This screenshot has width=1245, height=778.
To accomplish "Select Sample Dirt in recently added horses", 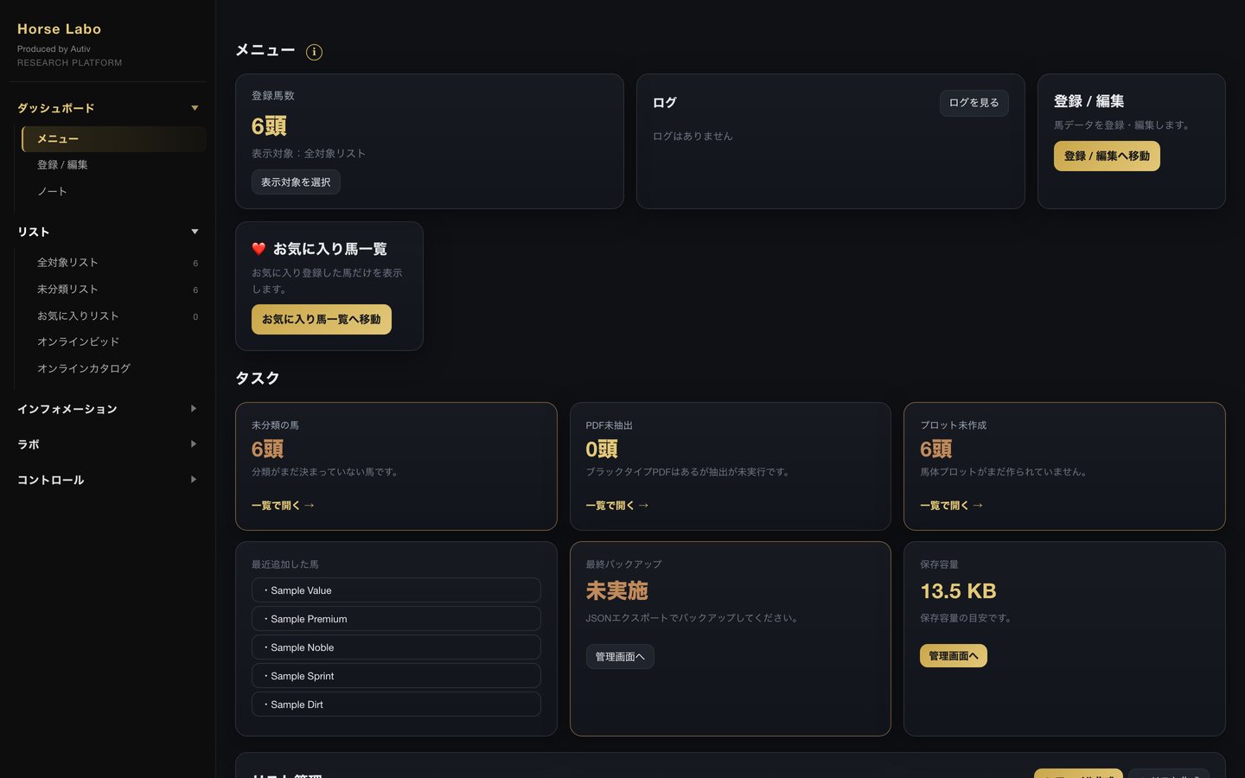I will click(x=396, y=705).
